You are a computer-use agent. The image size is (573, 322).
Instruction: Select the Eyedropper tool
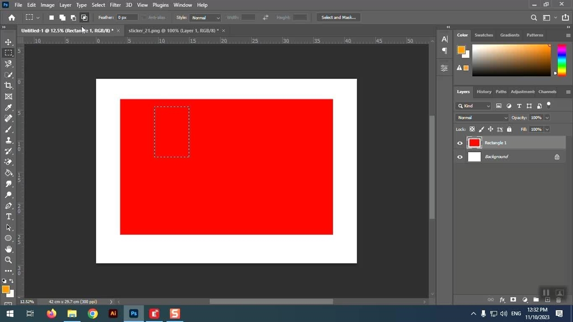(8, 107)
